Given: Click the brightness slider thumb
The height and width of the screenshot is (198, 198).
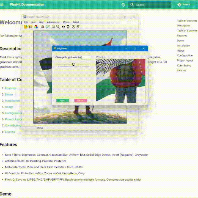Looking at the screenshot, I should pos(73,64).
